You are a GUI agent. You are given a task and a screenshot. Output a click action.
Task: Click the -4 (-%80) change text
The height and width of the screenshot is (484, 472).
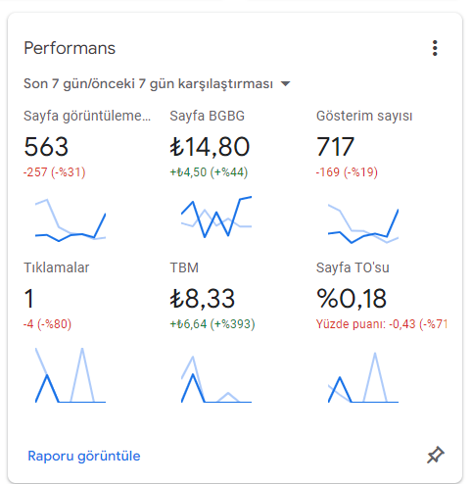pos(47,324)
